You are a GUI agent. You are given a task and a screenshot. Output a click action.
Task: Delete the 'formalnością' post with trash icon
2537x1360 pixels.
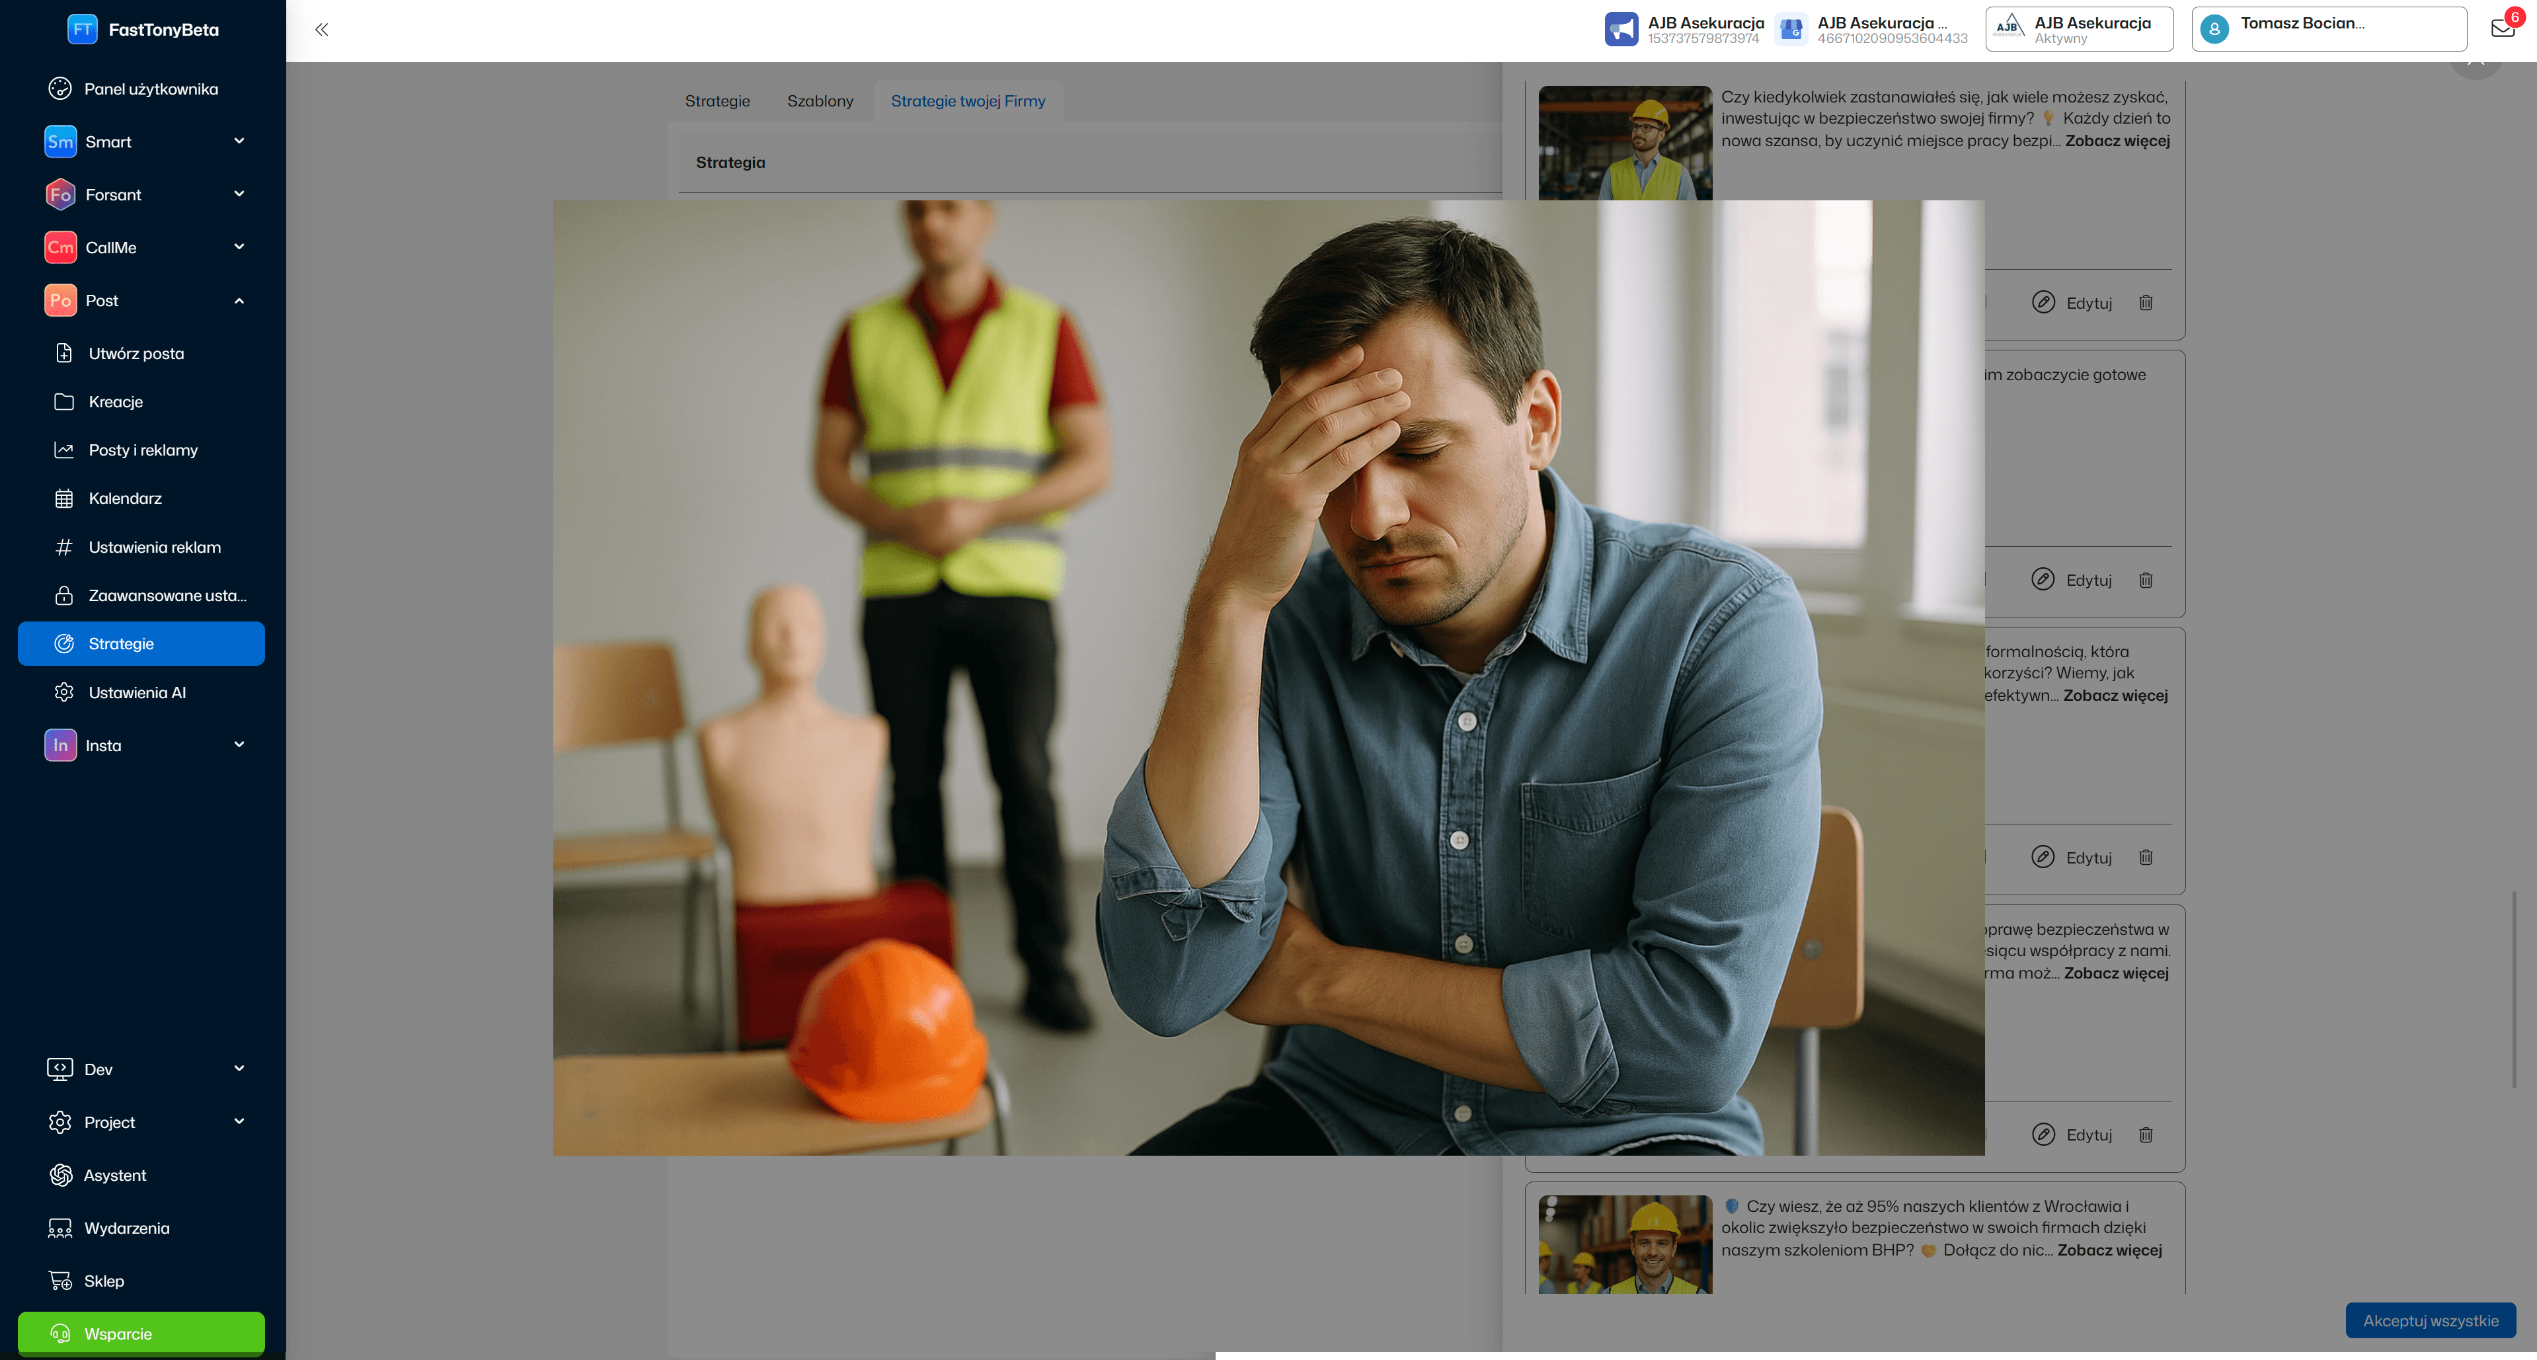pyautogui.click(x=2146, y=858)
